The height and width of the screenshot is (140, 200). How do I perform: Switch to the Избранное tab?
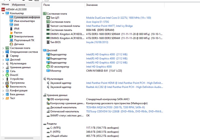click(18, 5)
